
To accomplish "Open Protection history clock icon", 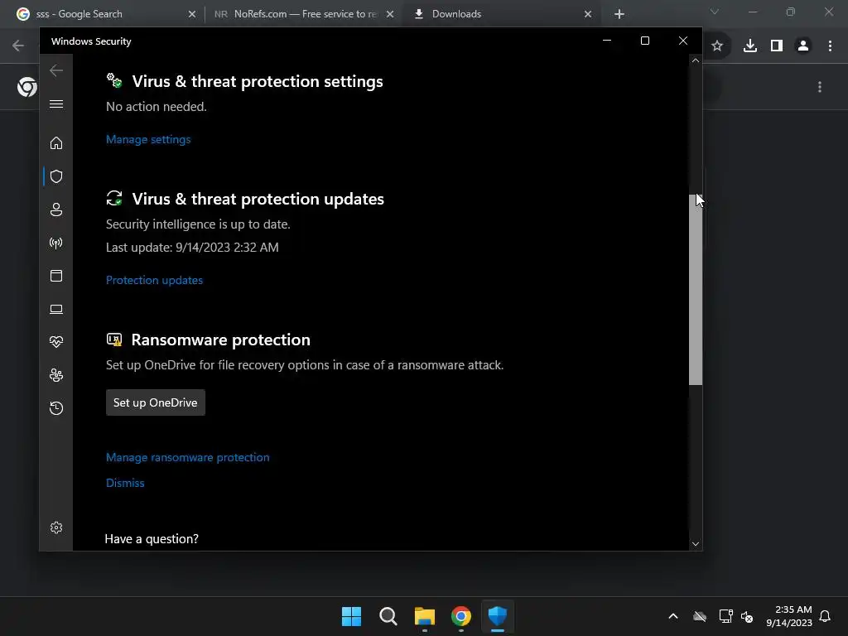I will (x=56, y=407).
